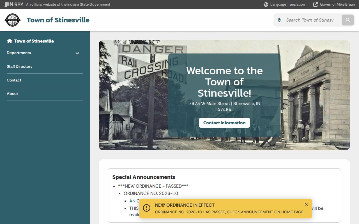Image resolution: width=359 pixels, height=224 pixels.
Task: Open the partially hidden ordinance link
Action: [134, 201]
